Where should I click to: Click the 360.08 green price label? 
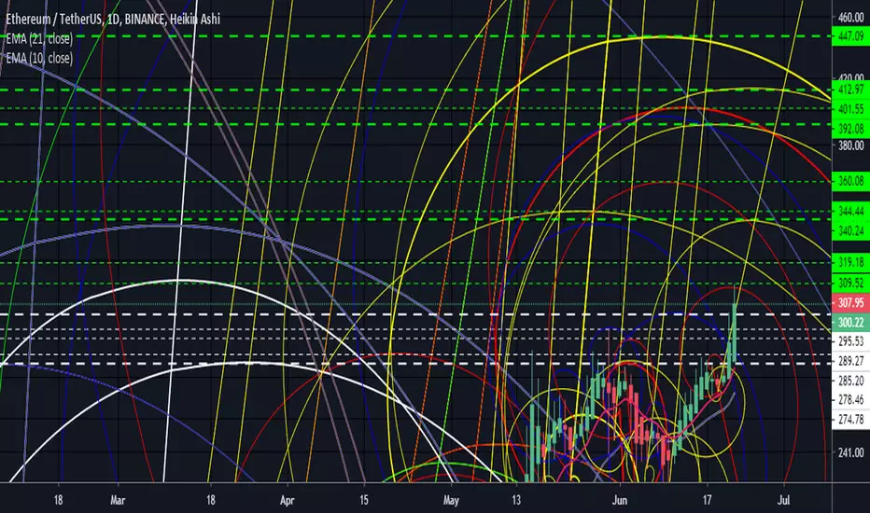(851, 181)
